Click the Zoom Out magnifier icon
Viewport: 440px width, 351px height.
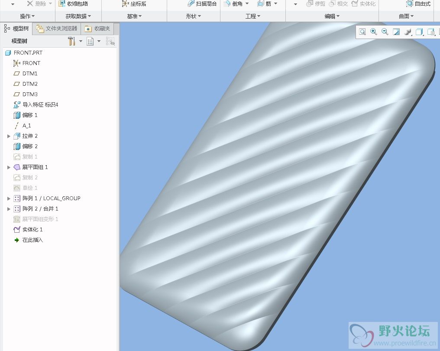click(385, 32)
